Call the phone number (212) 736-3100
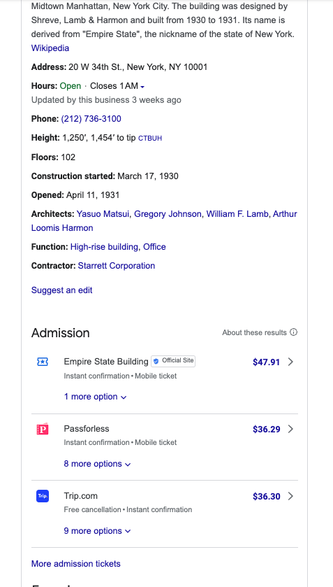Image resolution: width=333 pixels, height=587 pixels. [91, 119]
